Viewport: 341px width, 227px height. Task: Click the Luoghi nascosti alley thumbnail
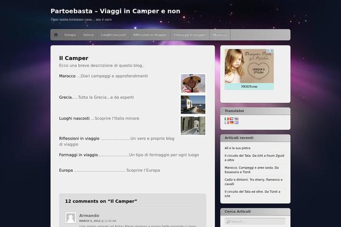click(x=193, y=125)
